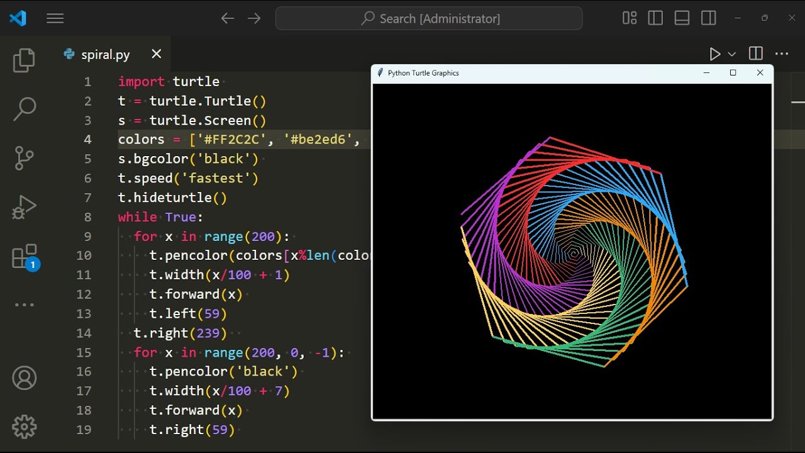Image resolution: width=805 pixels, height=453 pixels.
Task: Click the 'for x in range(200):' line
Action: click(211, 237)
